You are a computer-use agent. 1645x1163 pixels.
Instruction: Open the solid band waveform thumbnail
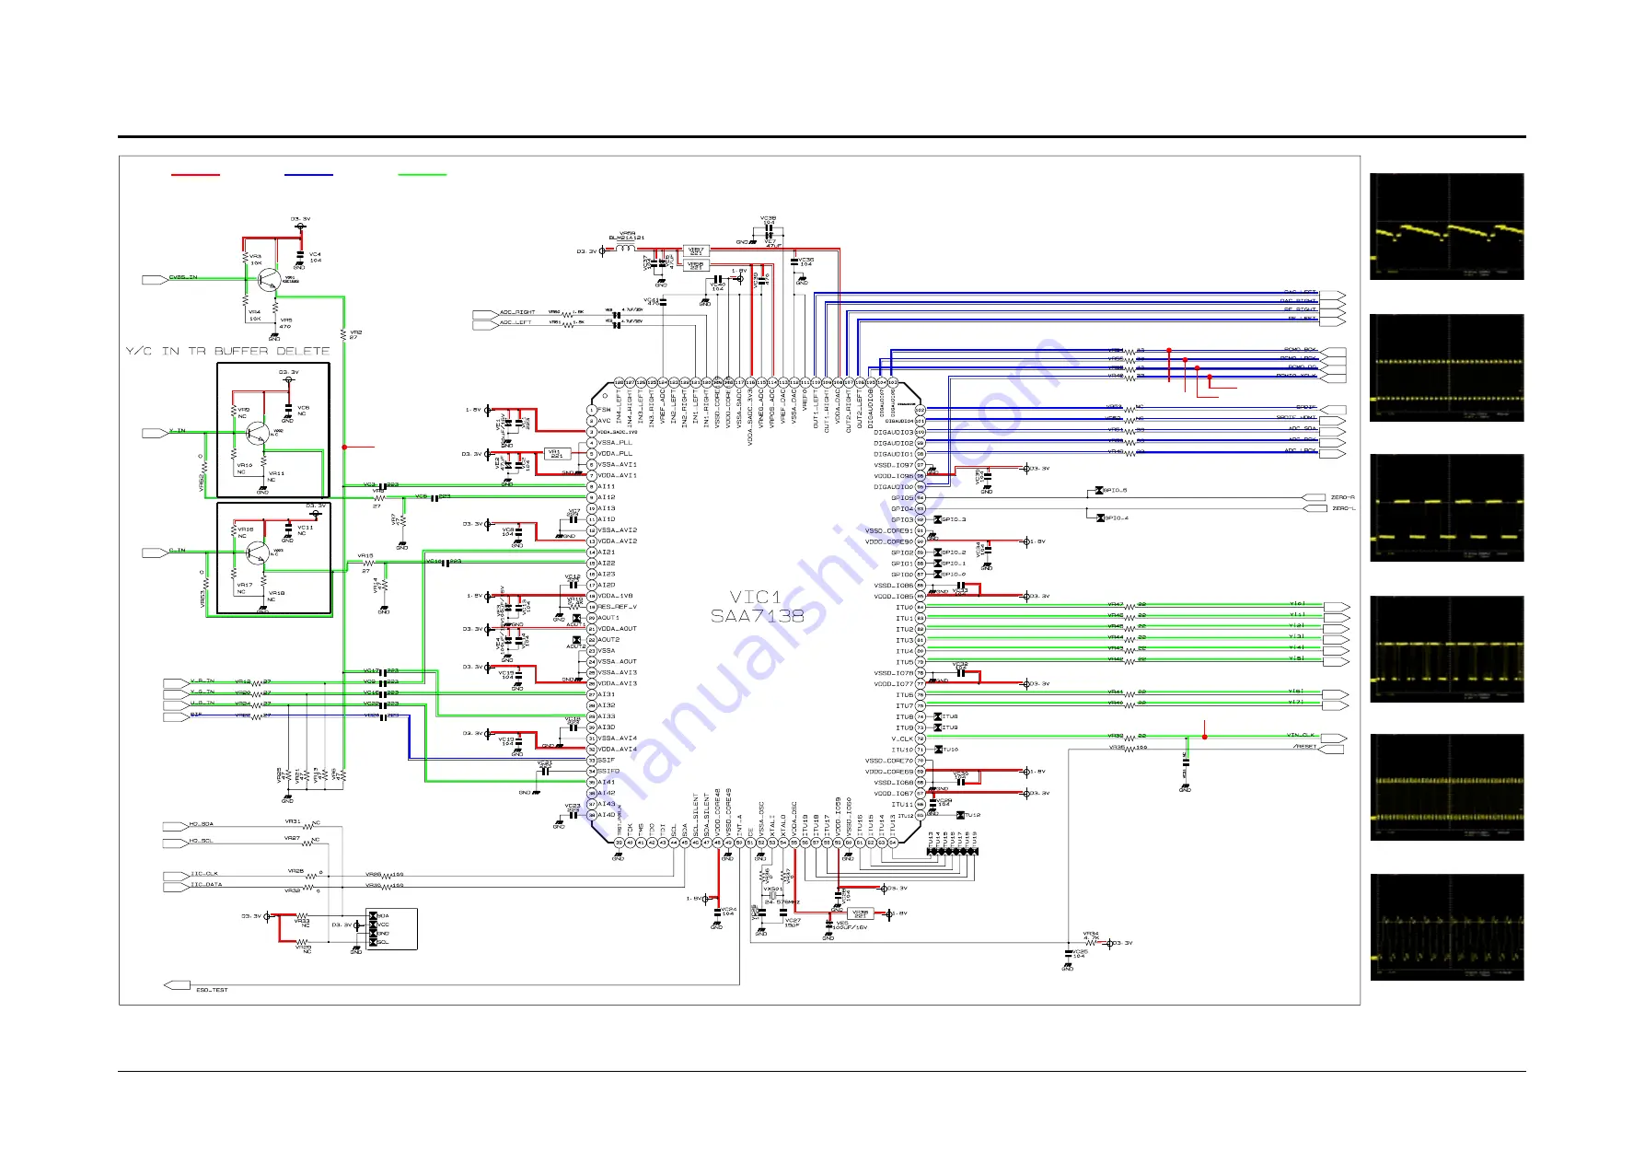[1446, 787]
